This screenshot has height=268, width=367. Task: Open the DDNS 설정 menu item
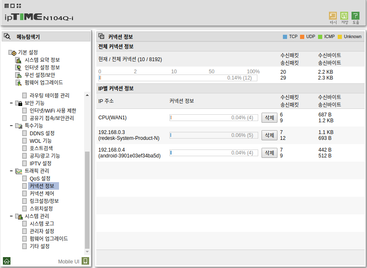point(42,133)
